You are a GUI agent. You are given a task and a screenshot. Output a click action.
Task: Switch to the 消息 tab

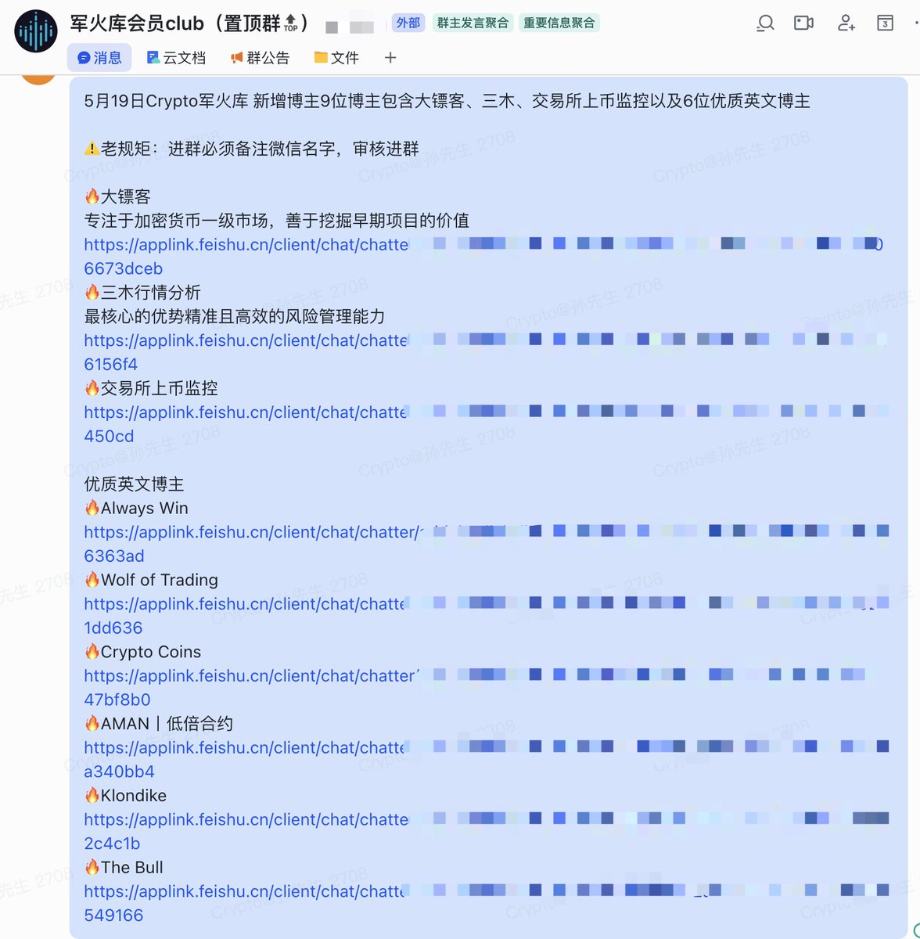click(99, 57)
